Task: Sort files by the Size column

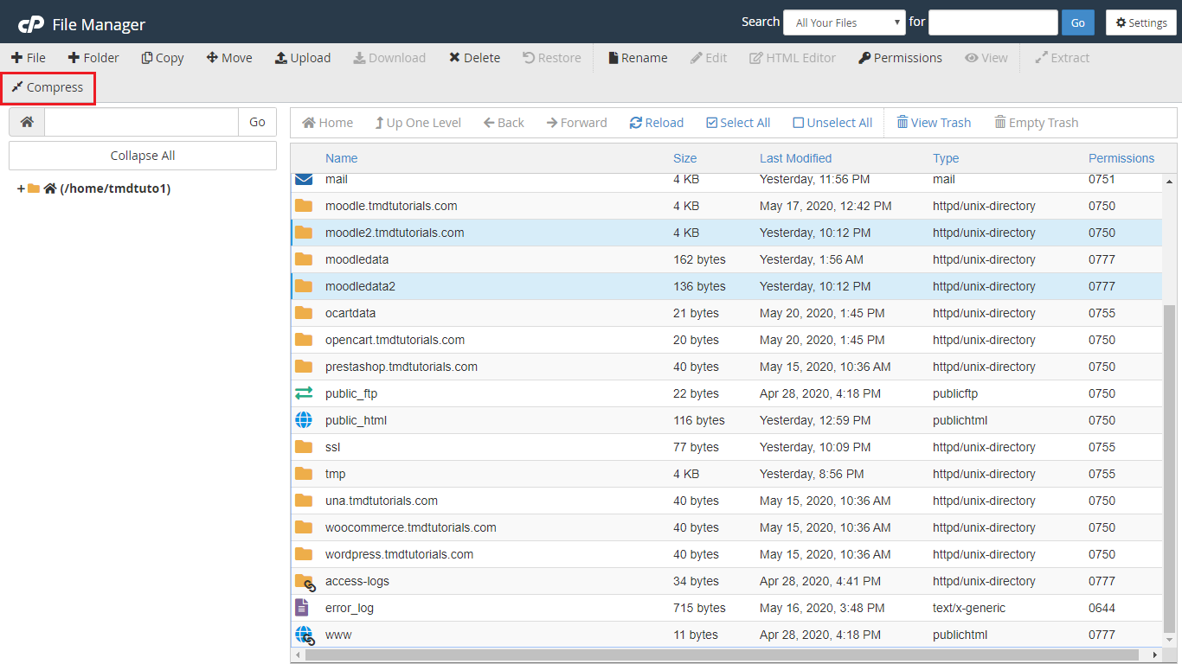Action: pyautogui.click(x=684, y=158)
